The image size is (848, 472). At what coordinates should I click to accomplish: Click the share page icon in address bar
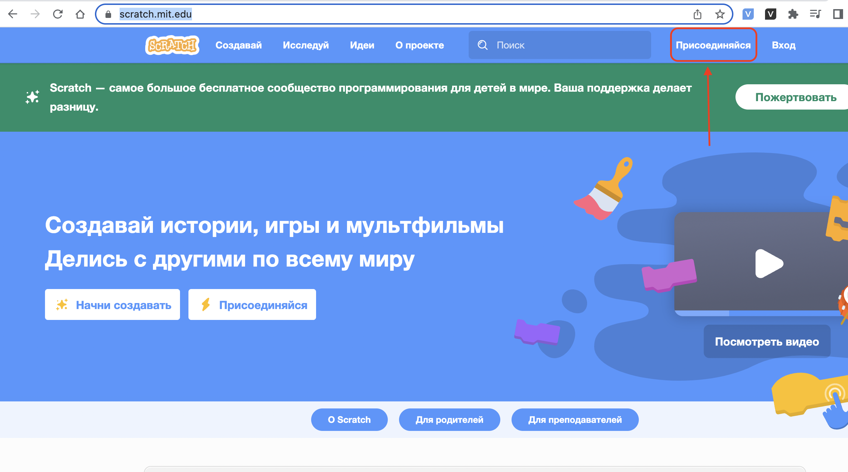pos(698,14)
